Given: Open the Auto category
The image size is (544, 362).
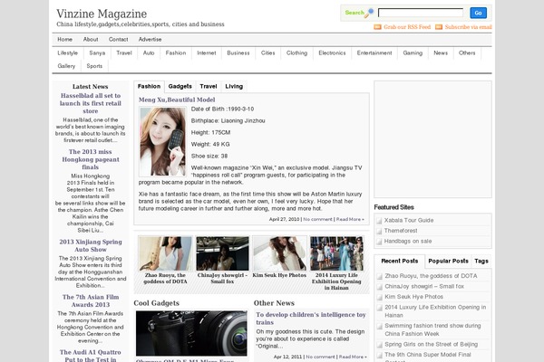Looking at the screenshot, I should 149,53.
